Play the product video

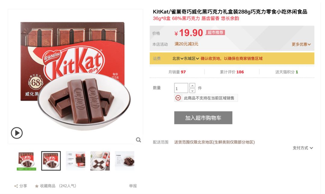tap(17, 133)
